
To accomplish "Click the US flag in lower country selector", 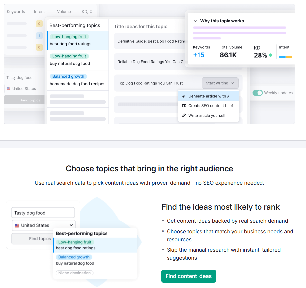I will pos(17,226).
